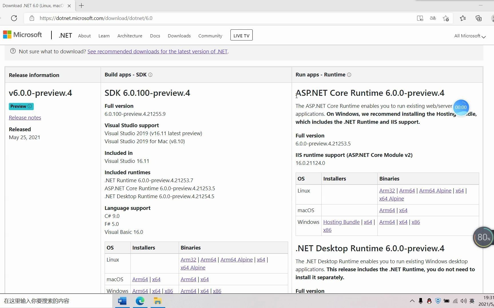Download SDK Linux x64 Alpine binaries
The image size is (494, 308).
point(193,268)
